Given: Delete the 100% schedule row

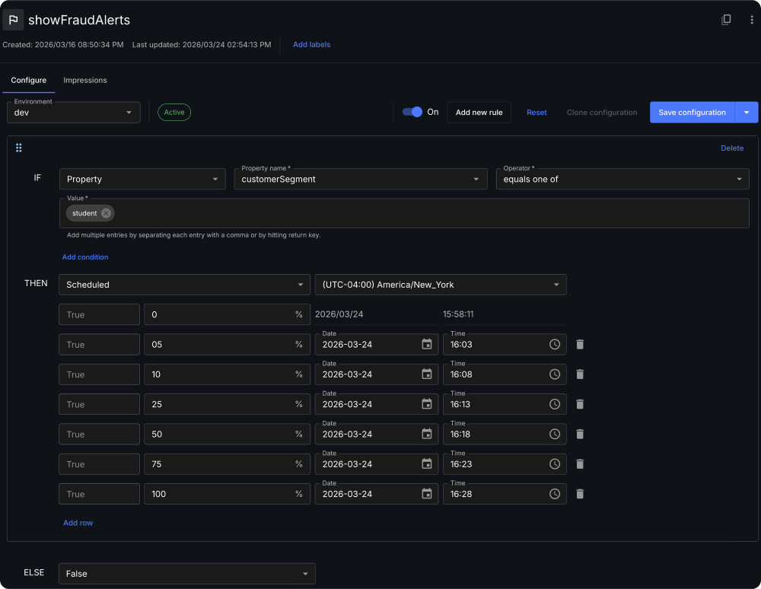Looking at the screenshot, I should [x=580, y=494].
